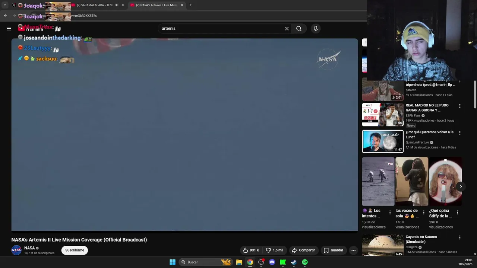477x268 pixels.
Task: Open Discord from the taskbar
Action: coord(272,262)
